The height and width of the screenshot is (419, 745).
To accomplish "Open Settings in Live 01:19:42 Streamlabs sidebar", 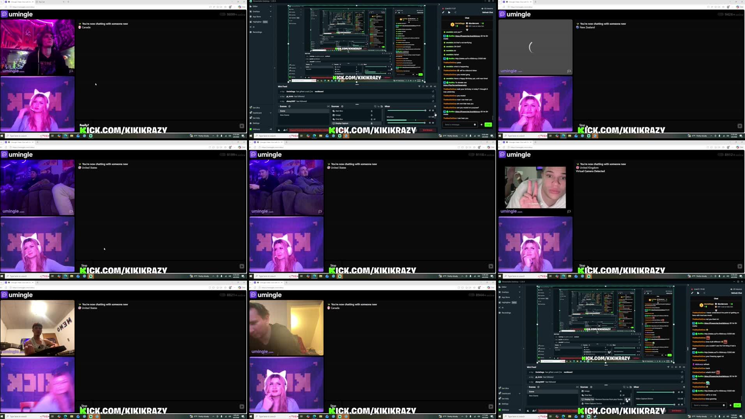I will (x=504, y=404).
